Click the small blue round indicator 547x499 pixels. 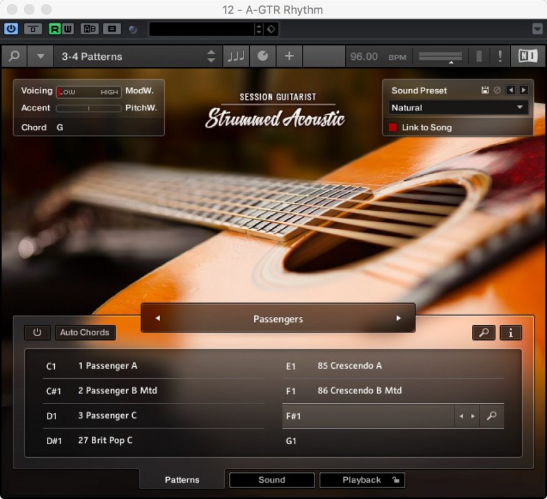(132, 29)
